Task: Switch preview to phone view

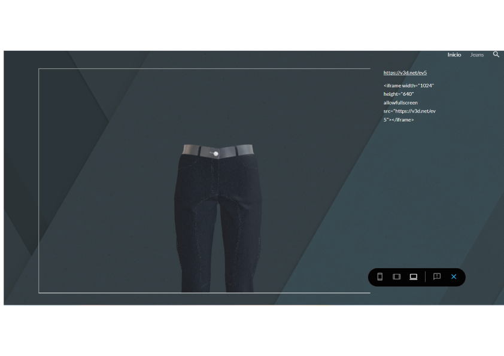Action: [379, 276]
